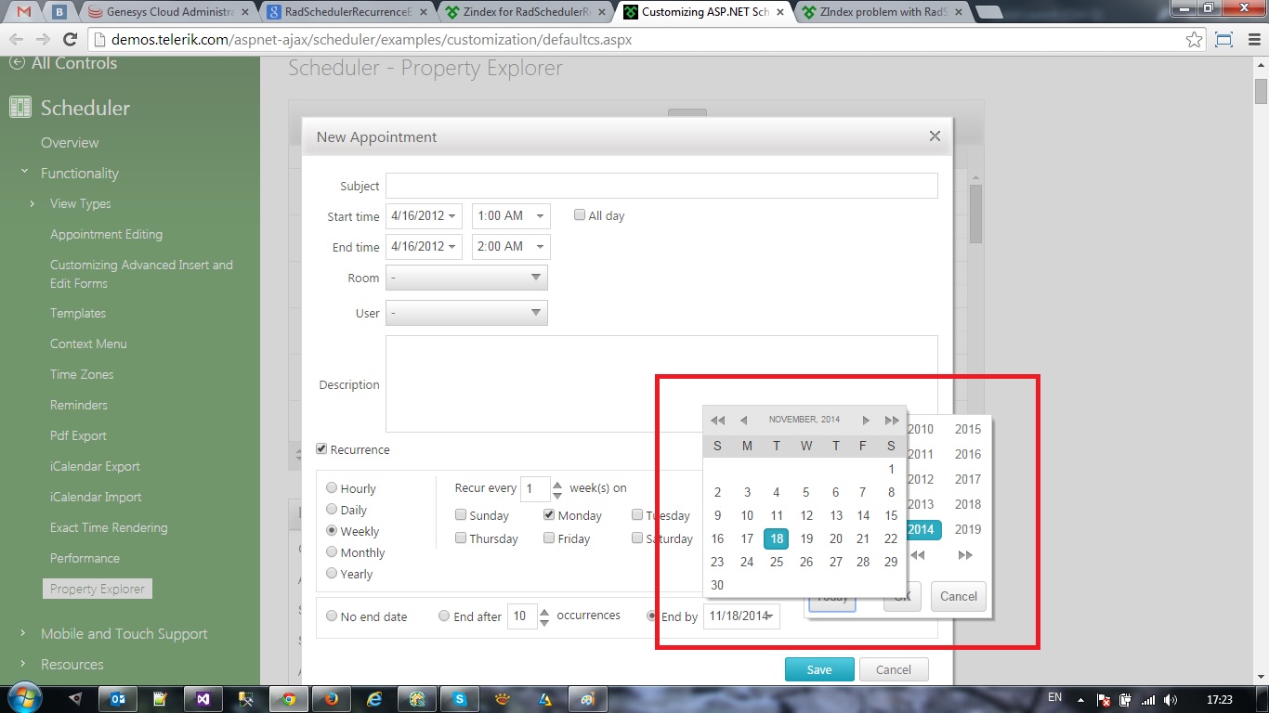Image resolution: width=1269 pixels, height=713 pixels.
Task: Enable the All day checkbox
Action: click(x=580, y=215)
